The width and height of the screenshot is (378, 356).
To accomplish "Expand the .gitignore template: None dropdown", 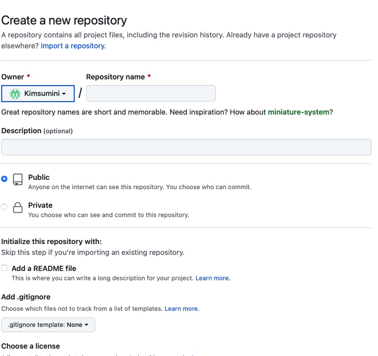I will tap(48, 325).
